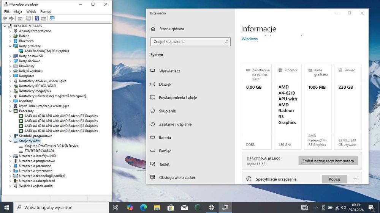Open File Explorer from taskbar

coord(157,207)
